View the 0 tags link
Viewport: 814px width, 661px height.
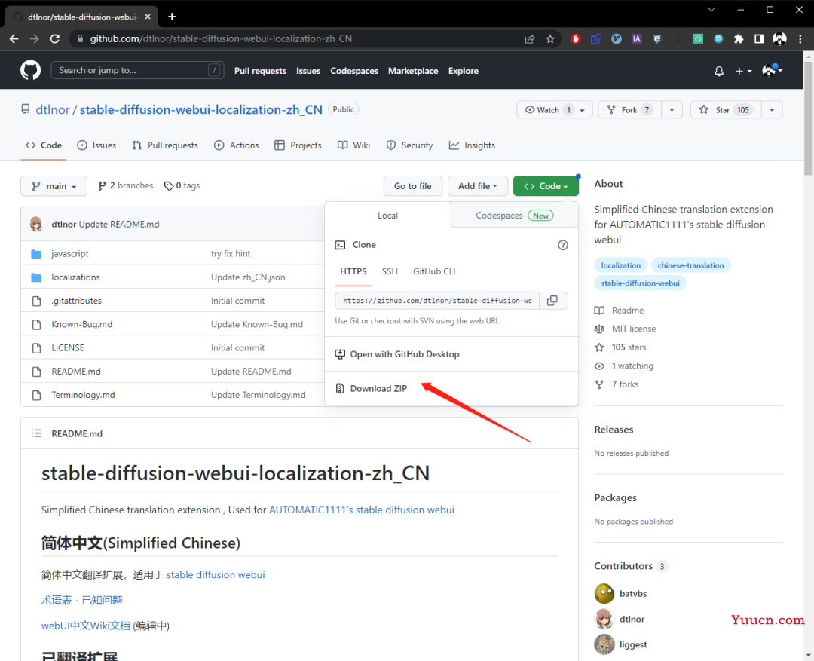[x=182, y=186]
